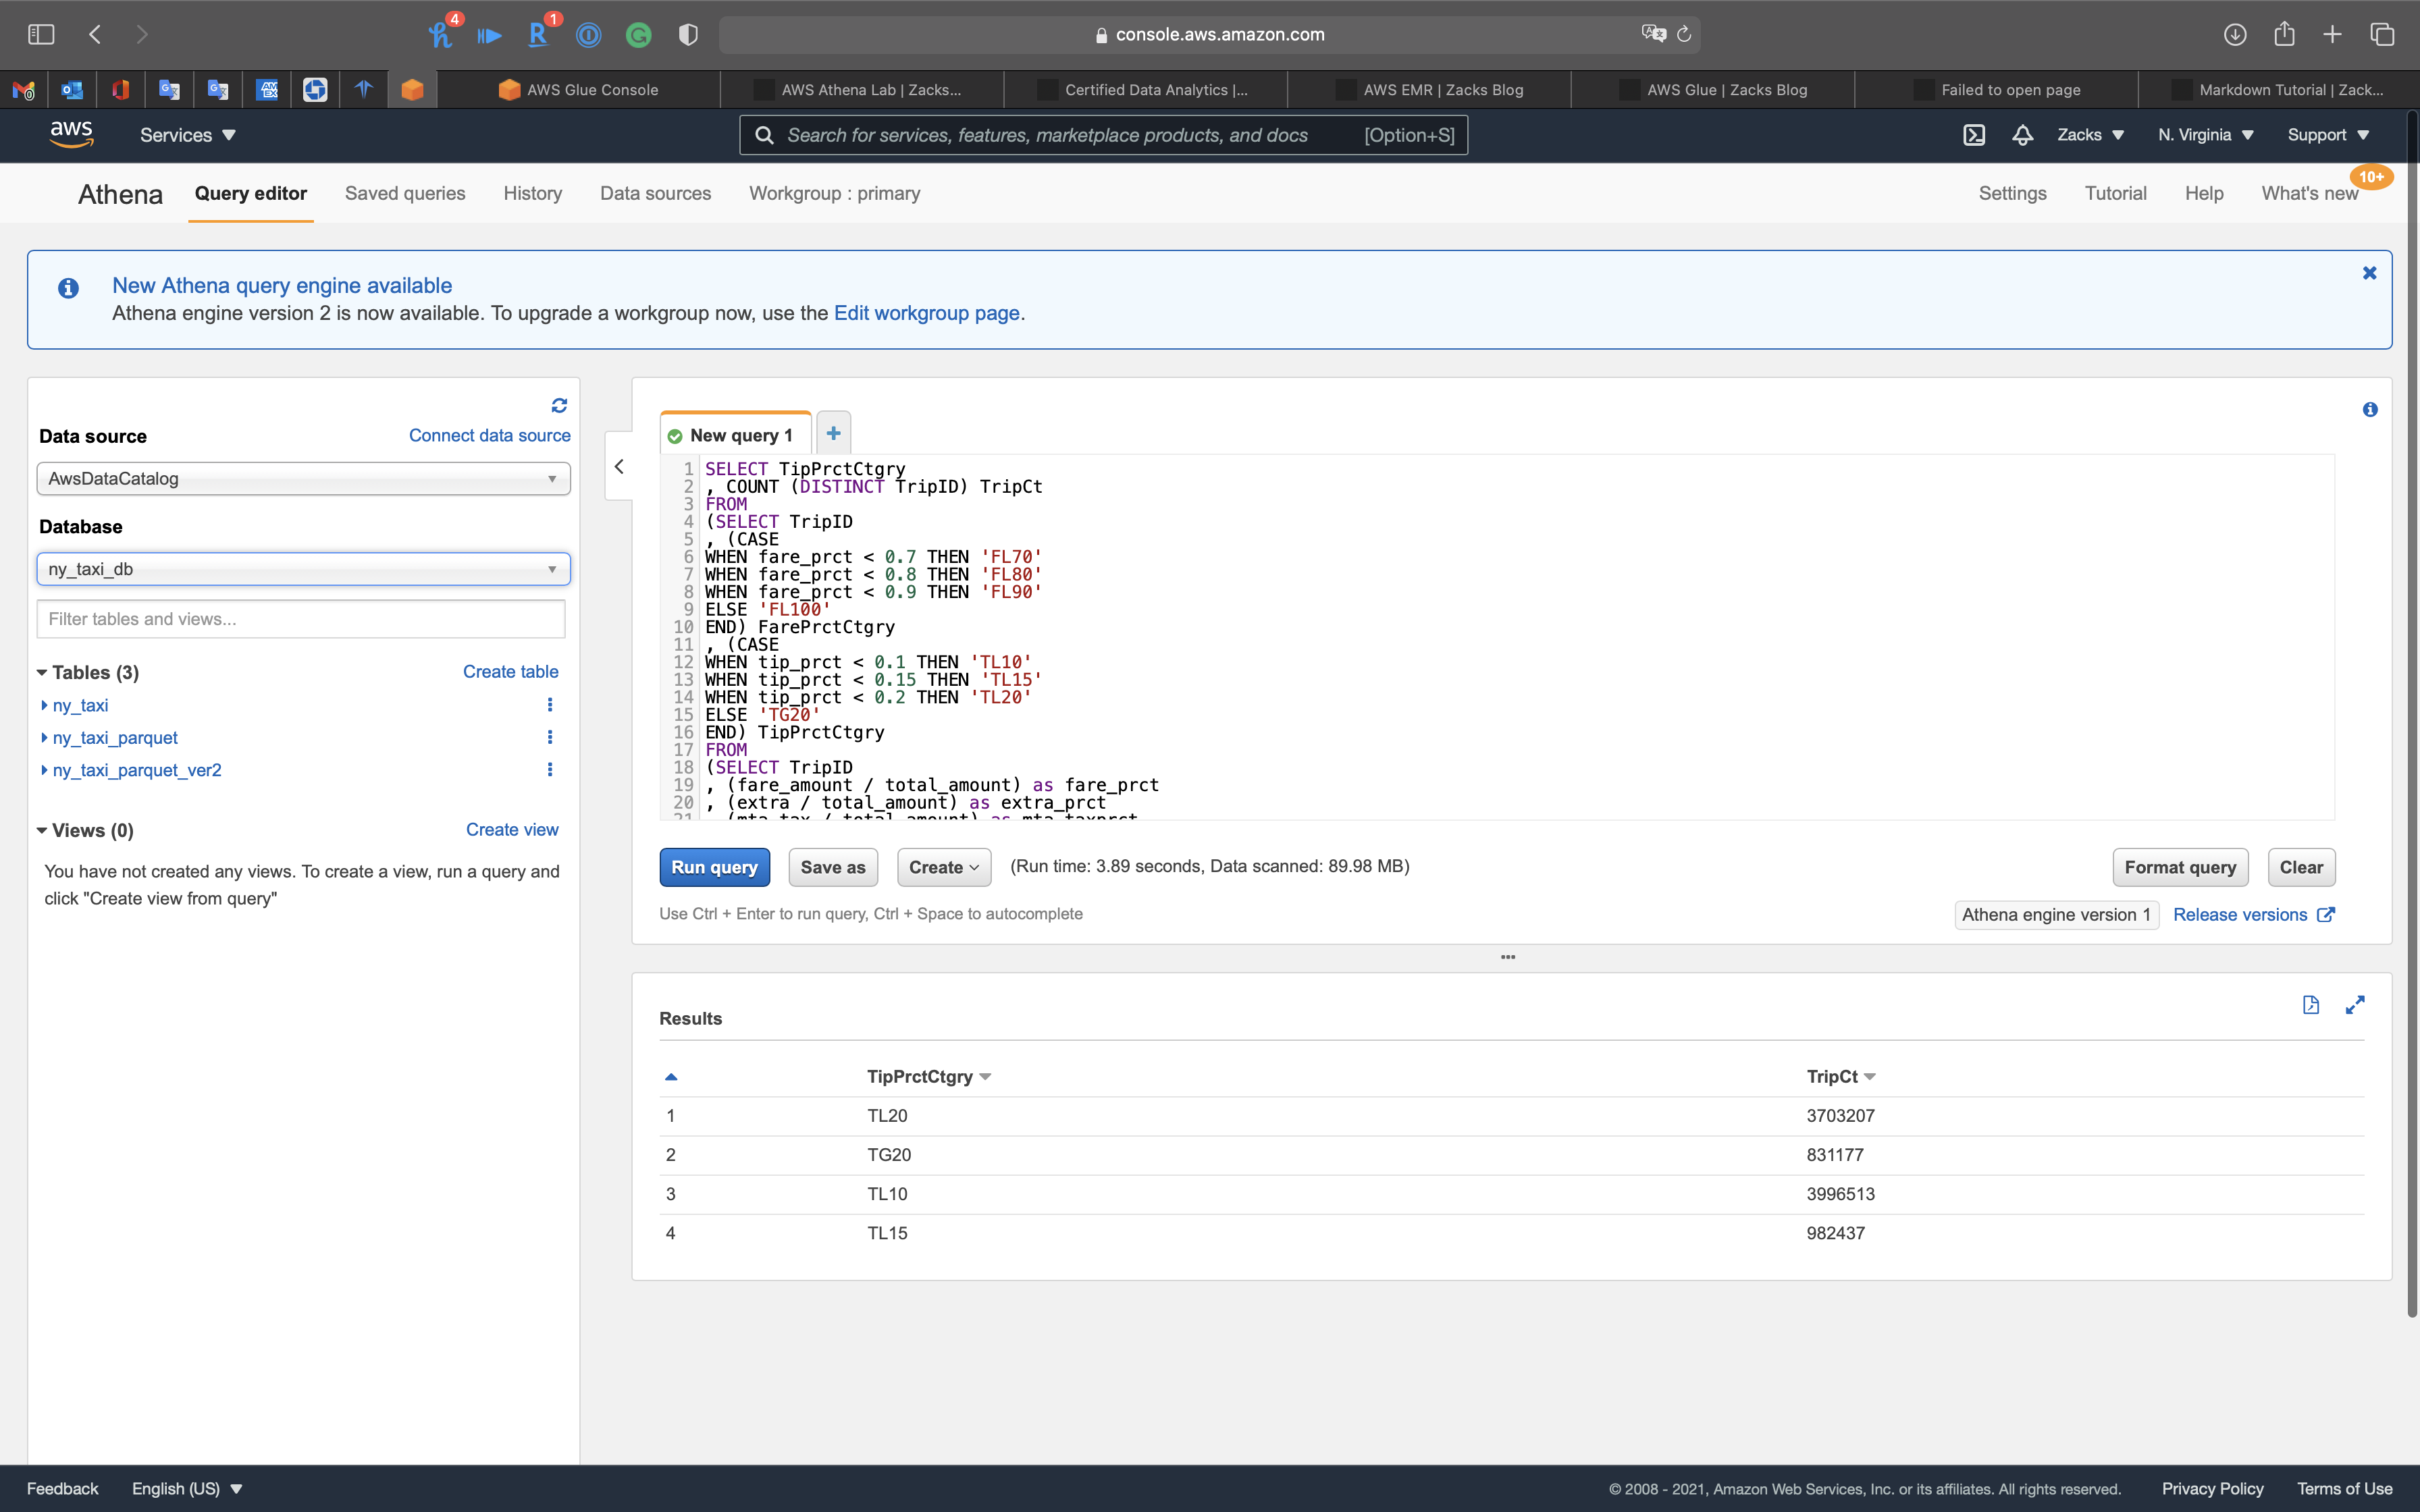Click the Run query button
This screenshot has width=2420, height=1512.
pyautogui.click(x=714, y=867)
